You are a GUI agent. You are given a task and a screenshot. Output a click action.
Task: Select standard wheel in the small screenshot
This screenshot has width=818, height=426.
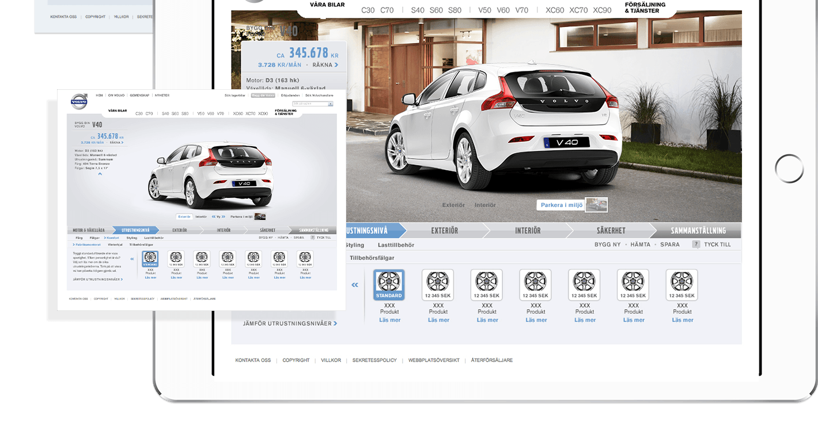tap(150, 259)
